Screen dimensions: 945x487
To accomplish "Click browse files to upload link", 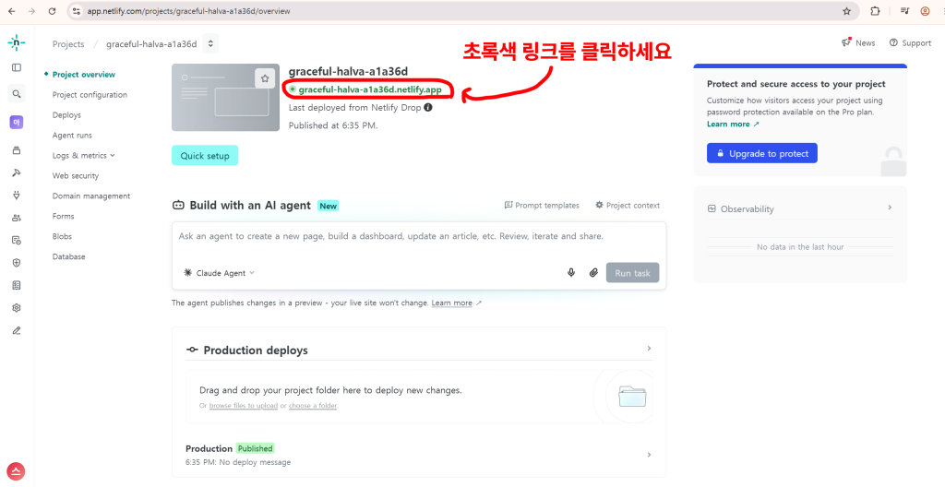I will pyautogui.click(x=244, y=406).
